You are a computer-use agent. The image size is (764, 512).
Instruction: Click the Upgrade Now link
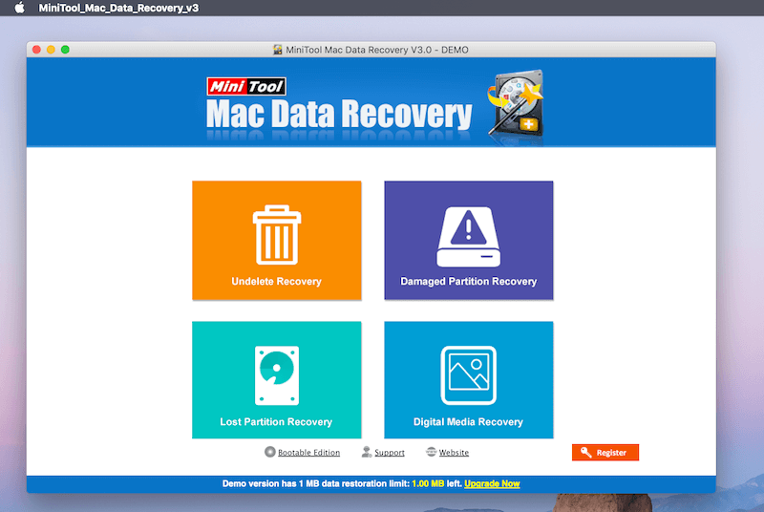click(x=492, y=483)
